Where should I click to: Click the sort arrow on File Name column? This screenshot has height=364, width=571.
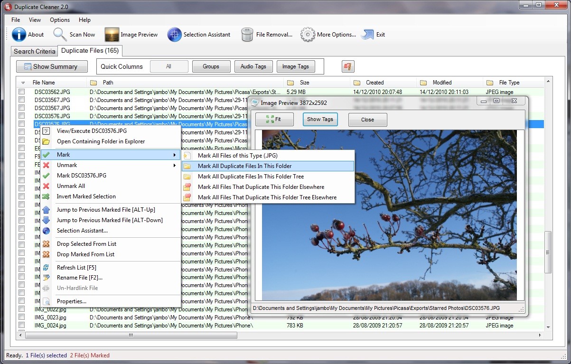click(x=22, y=82)
